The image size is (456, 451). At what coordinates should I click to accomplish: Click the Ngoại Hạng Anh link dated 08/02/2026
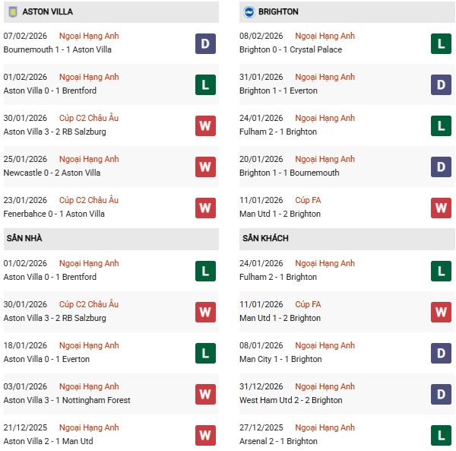coord(325,37)
